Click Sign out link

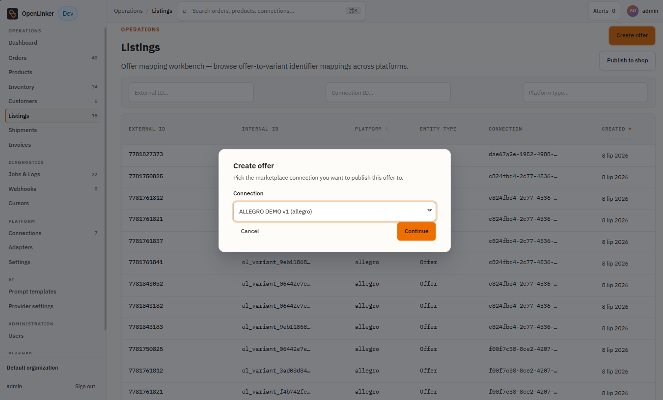(x=85, y=386)
